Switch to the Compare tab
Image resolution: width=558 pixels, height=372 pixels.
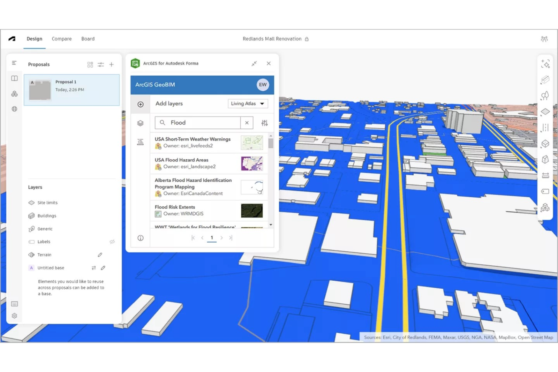[x=62, y=39]
